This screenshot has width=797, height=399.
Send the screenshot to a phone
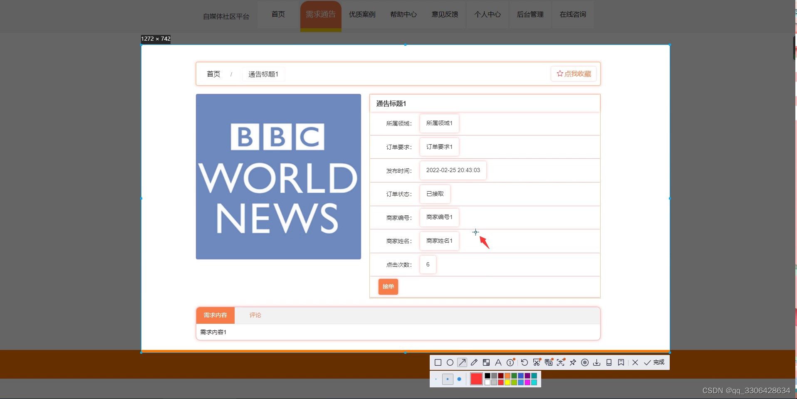tap(609, 362)
